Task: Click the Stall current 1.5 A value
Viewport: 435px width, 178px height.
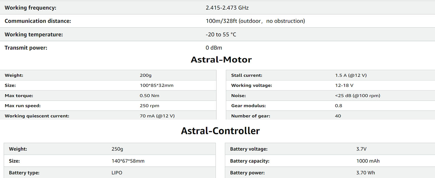Action: coord(351,75)
